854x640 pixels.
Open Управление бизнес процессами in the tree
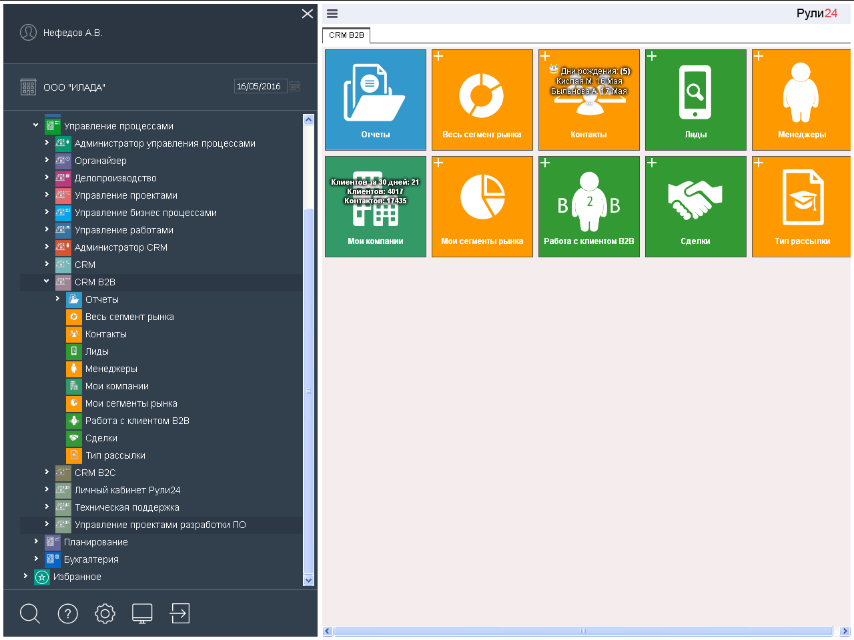[x=145, y=213]
